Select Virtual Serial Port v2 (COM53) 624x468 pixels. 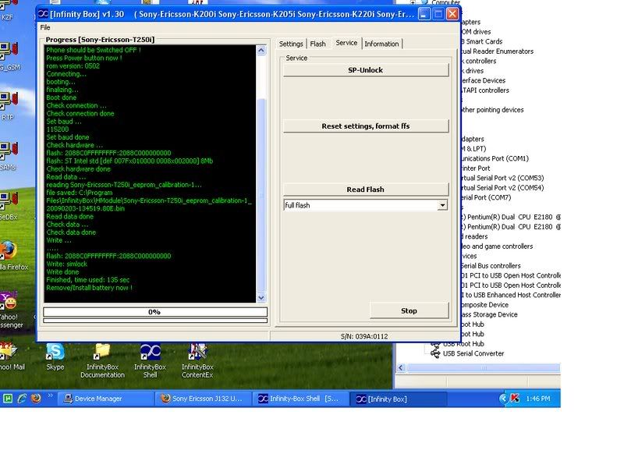click(x=502, y=178)
